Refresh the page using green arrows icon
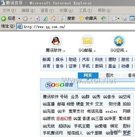The image size is (135, 137). [45, 18]
